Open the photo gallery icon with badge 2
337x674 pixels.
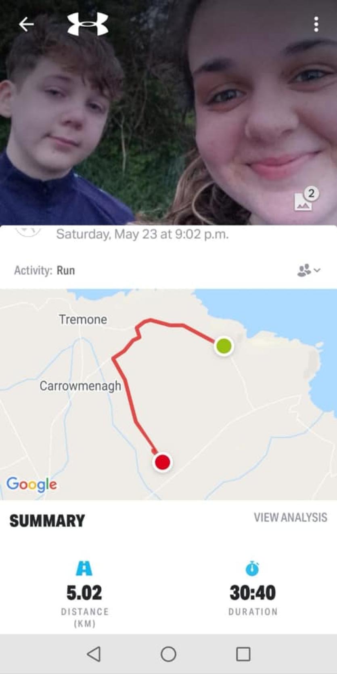[306, 199]
